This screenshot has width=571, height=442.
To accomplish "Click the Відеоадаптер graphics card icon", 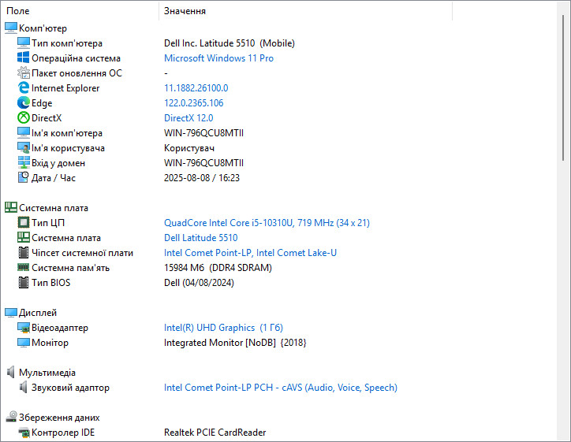I will tap(24, 328).
